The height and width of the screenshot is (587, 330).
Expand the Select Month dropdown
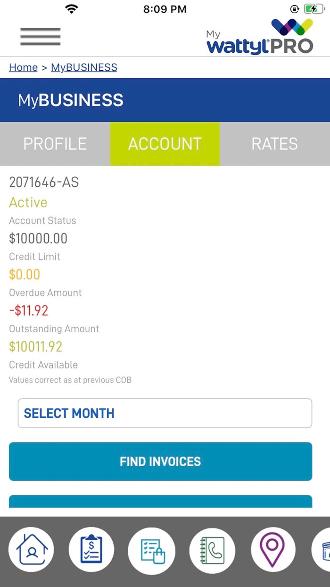point(165,413)
